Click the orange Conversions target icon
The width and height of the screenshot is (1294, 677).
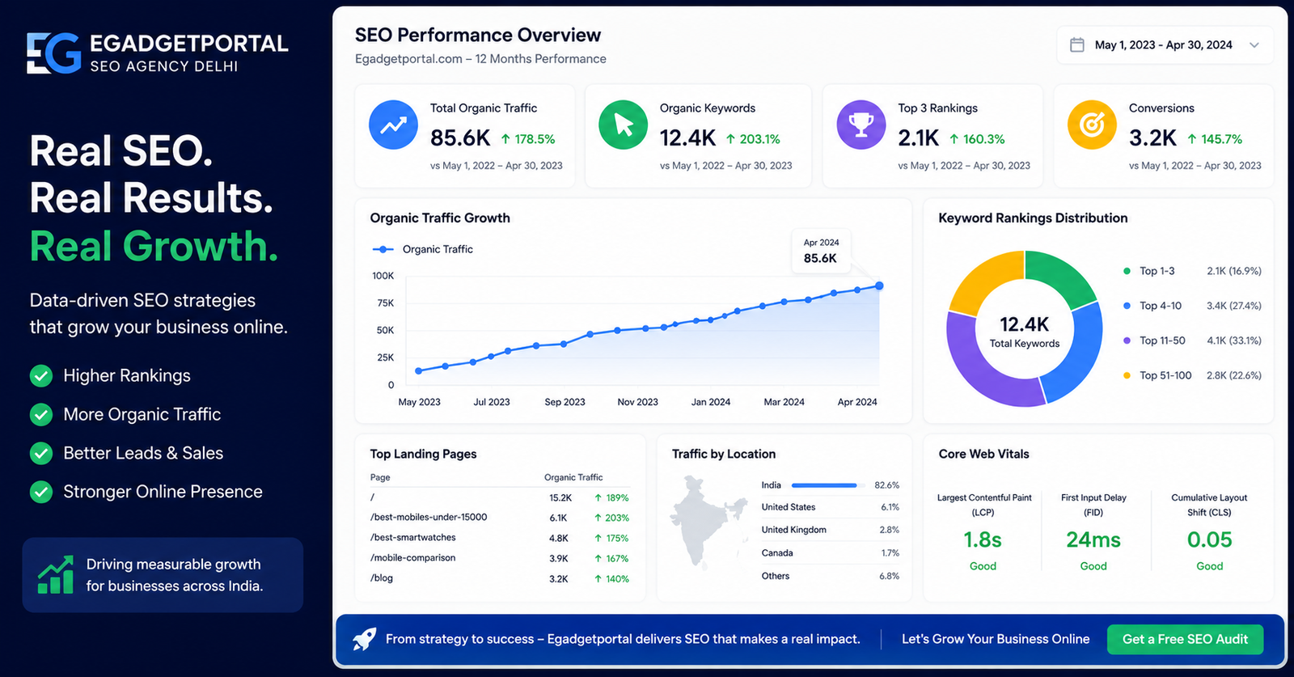(1092, 125)
